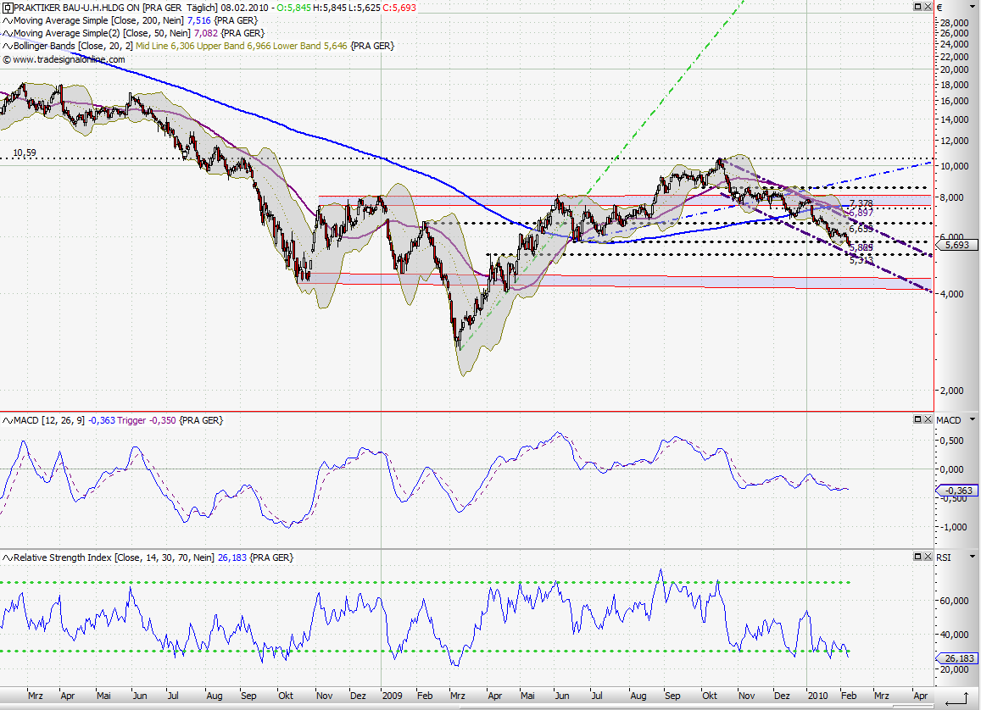
Task: Close the RSI indicator panel
Action: (928, 557)
